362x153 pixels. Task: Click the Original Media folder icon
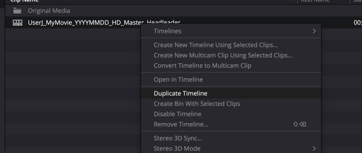(x=17, y=11)
